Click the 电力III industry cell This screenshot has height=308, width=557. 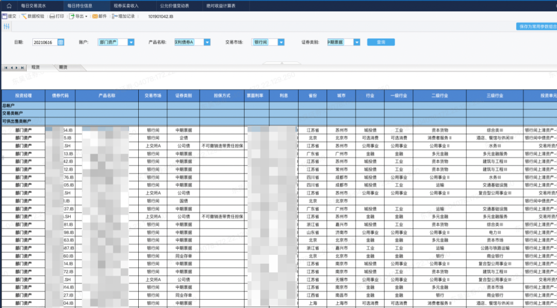point(495,232)
